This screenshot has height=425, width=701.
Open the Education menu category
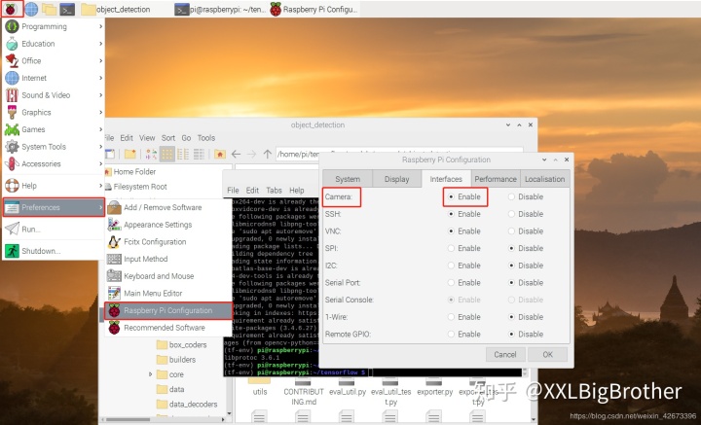[54, 44]
